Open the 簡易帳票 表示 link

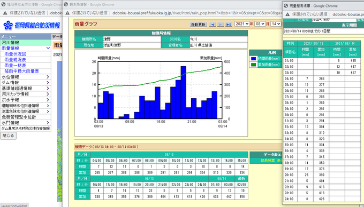click(271, 161)
